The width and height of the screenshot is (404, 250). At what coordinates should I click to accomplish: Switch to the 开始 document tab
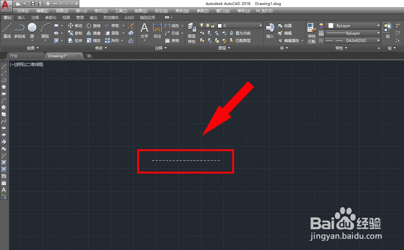pos(14,56)
